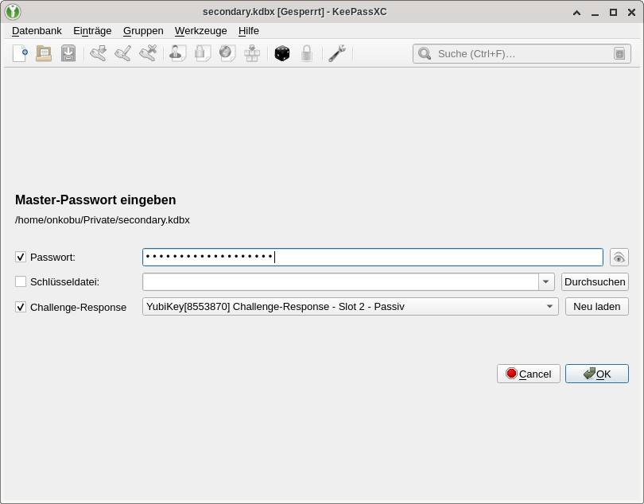644x504 pixels.
Task: Click the add new entry key icon
Action: (98, 53)
